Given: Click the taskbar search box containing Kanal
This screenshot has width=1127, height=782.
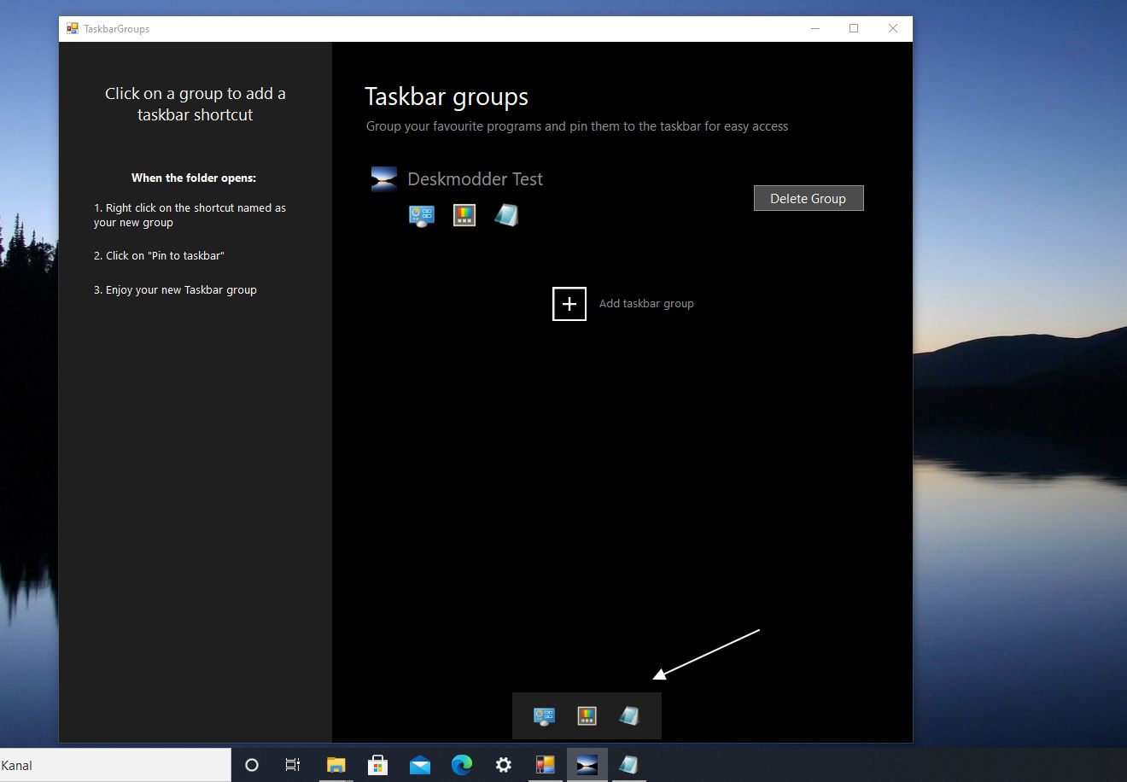Looking at the screenshot, I should point(115,765).
